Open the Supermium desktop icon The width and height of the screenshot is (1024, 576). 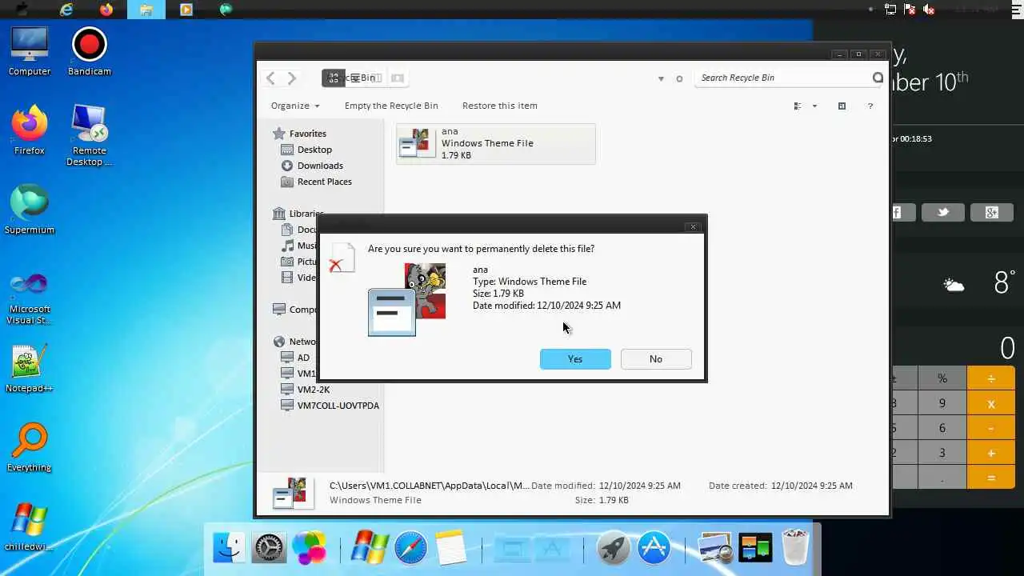pos(30,208)
